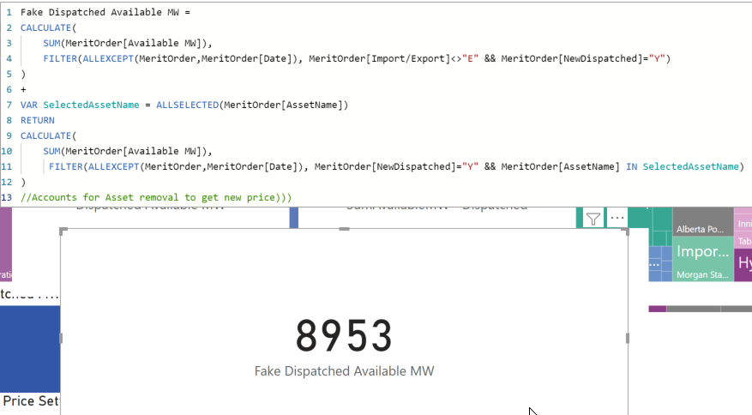
Task: Select the purple Hy treemap tile
Action: tap(743, 265)
